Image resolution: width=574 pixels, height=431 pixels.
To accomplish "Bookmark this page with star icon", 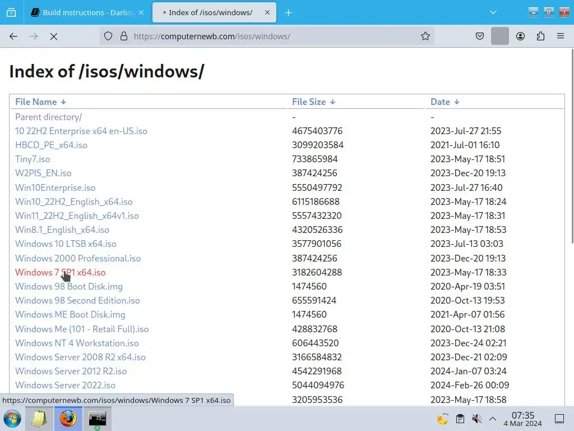I will [425, 36].
